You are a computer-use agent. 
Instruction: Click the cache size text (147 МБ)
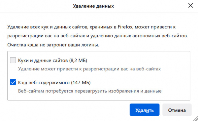click(x=81, y=83)
